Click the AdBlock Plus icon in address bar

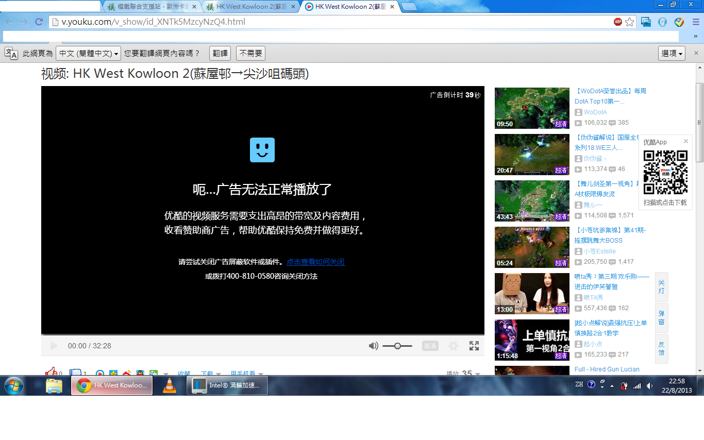pos(618,22)
